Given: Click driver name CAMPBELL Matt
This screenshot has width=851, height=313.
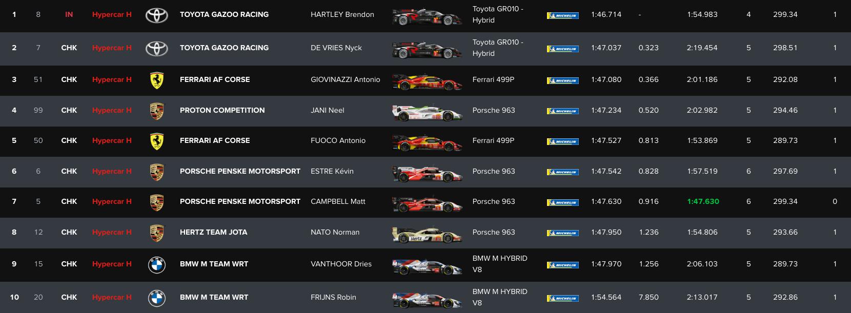Looking at the screenshot, I should (x=338, y=201).
